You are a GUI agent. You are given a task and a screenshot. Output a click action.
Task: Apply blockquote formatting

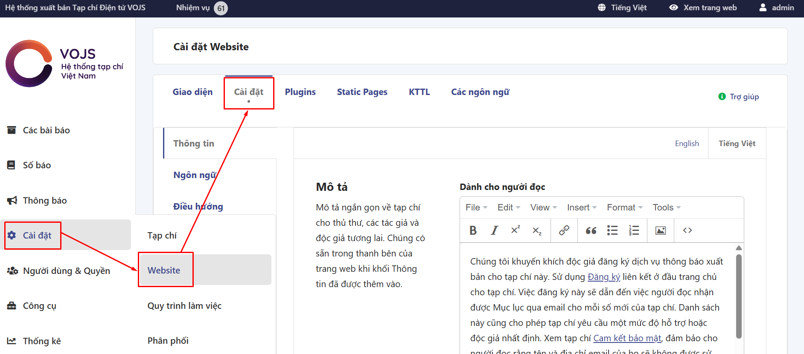pyautogui.click(x=591, y=230)
